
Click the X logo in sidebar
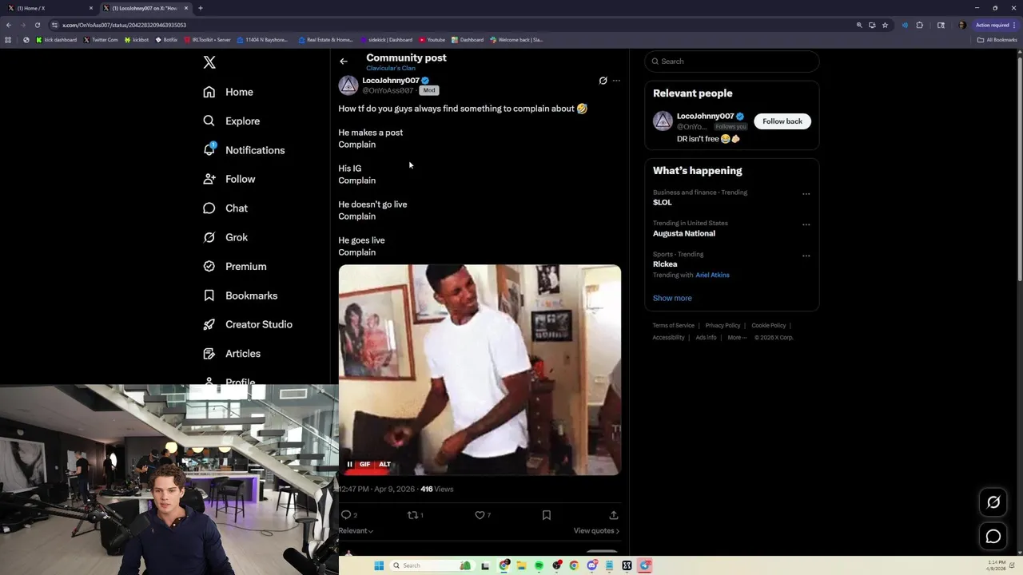point(209,62)
